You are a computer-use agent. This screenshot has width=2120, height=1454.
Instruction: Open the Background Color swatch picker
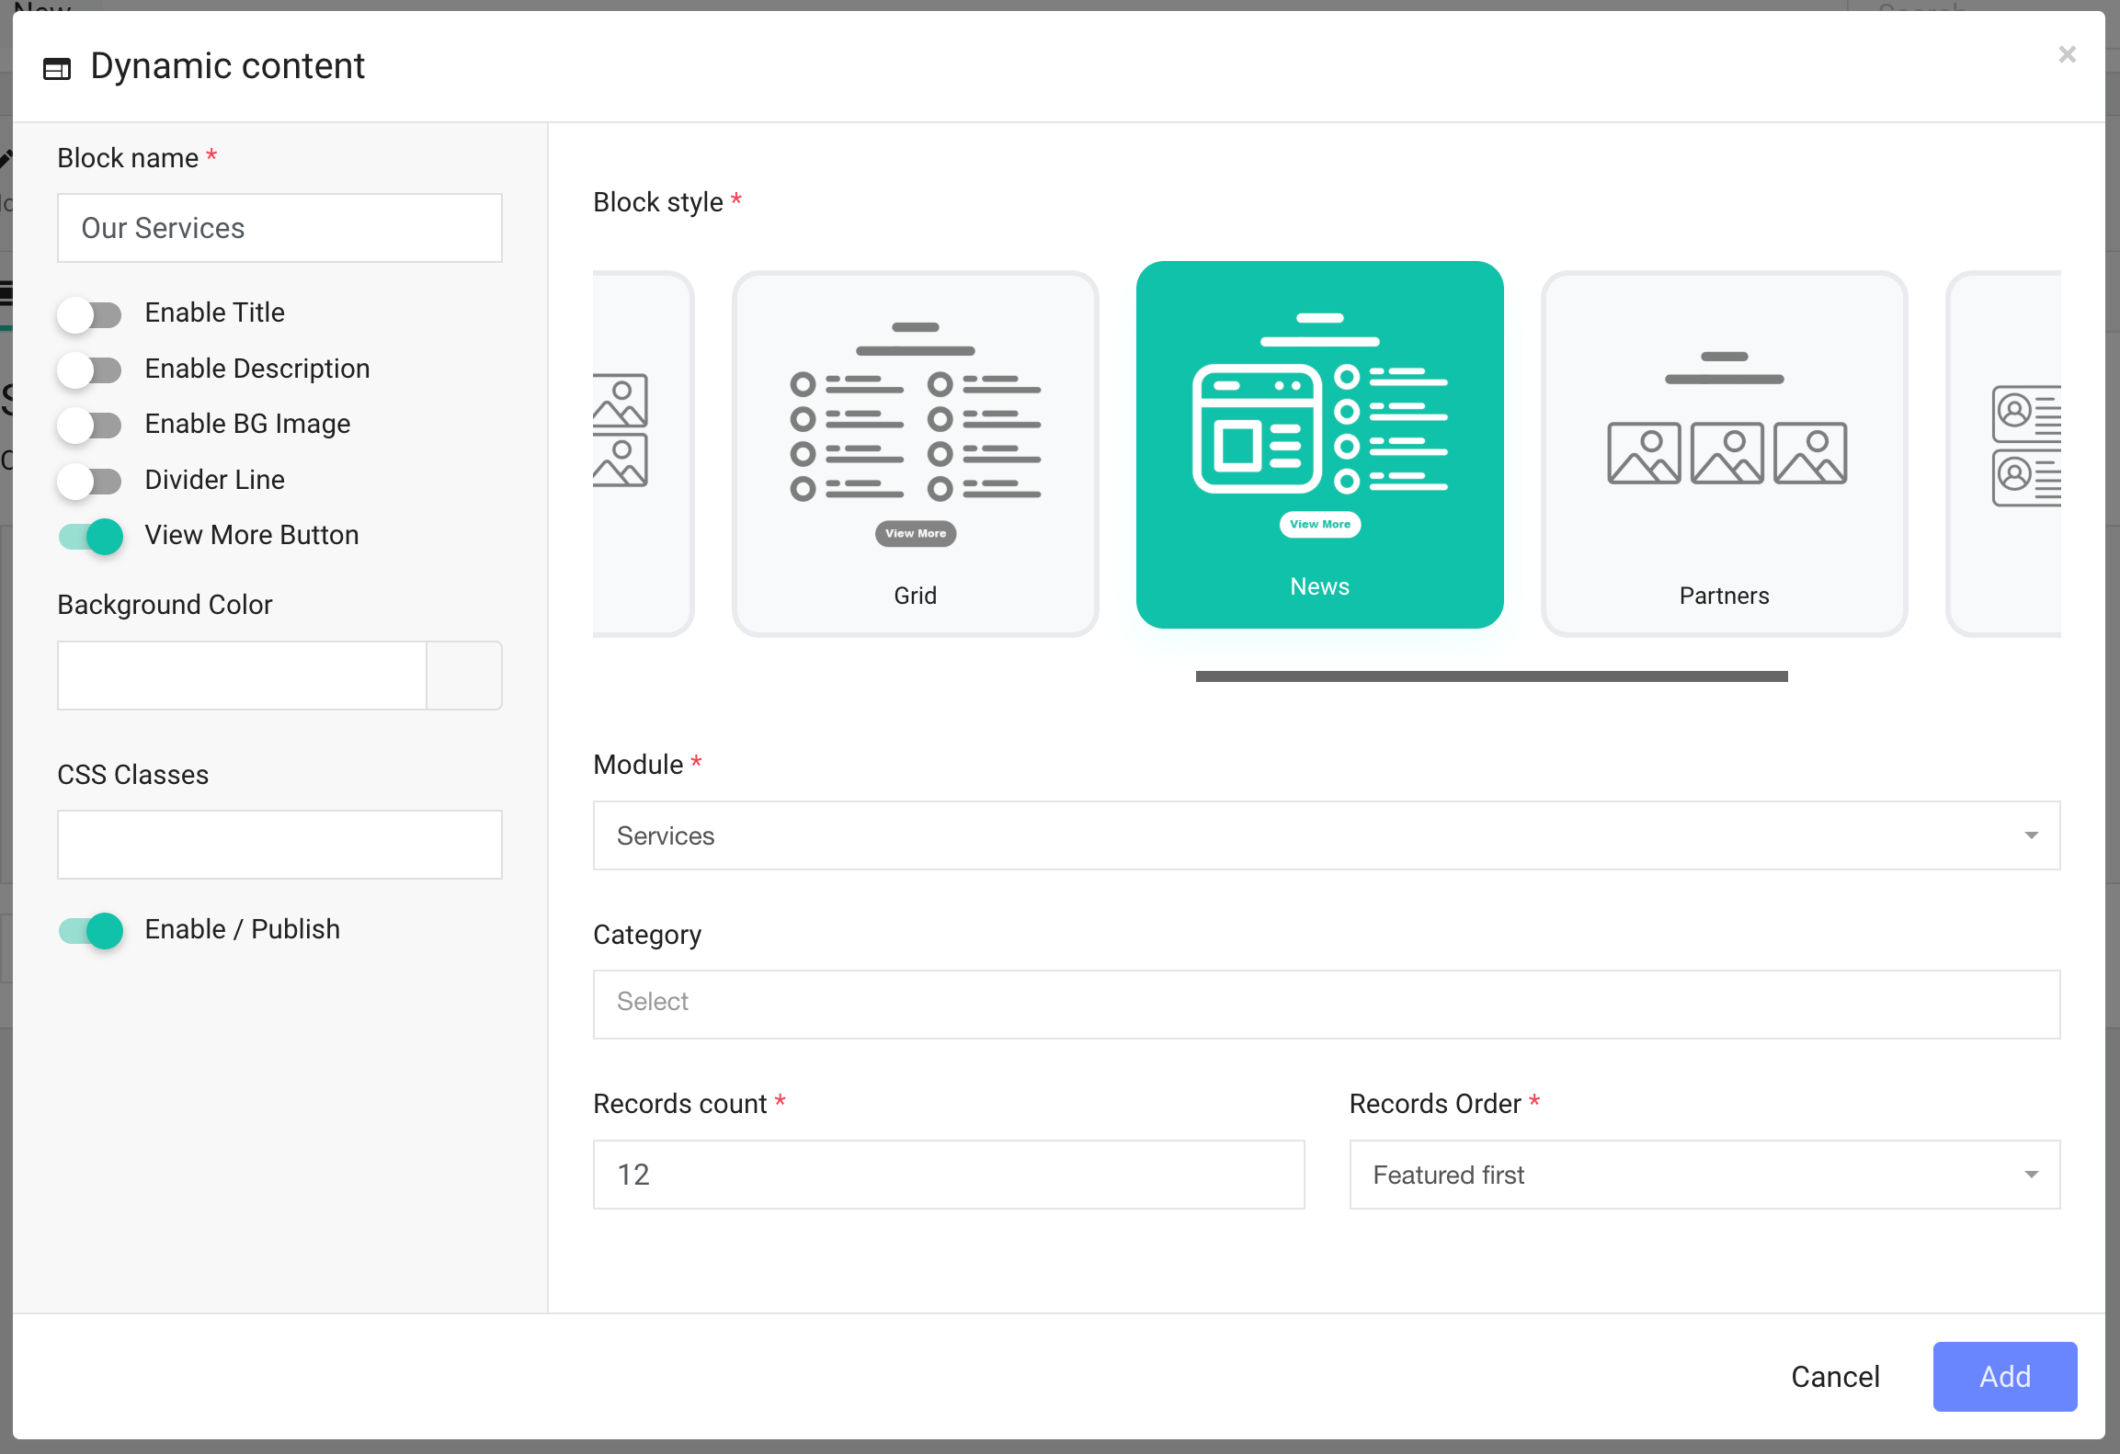pos(464,676)
